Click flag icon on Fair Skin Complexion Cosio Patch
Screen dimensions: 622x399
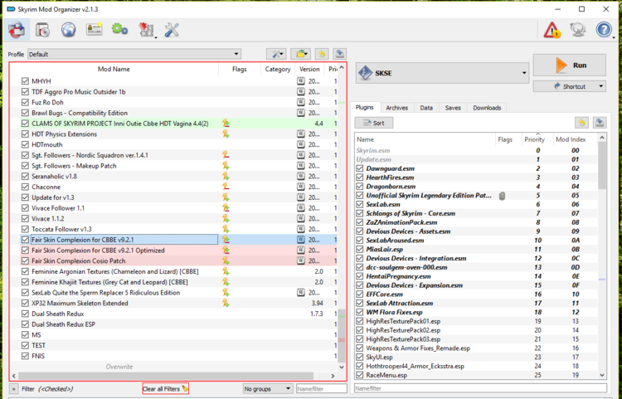pos(226,261)
